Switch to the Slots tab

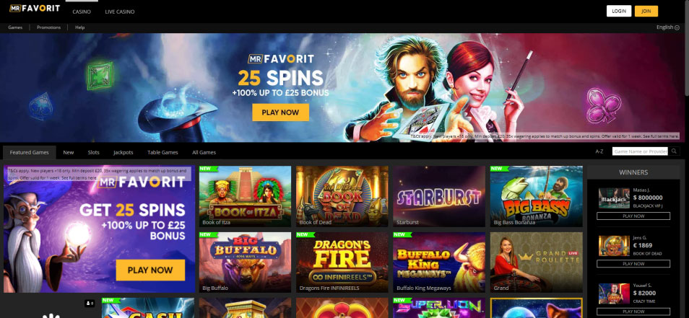click(x=94, y=152)
